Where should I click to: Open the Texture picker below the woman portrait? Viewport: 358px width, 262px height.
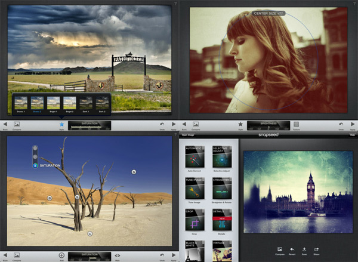pos(296,124)
